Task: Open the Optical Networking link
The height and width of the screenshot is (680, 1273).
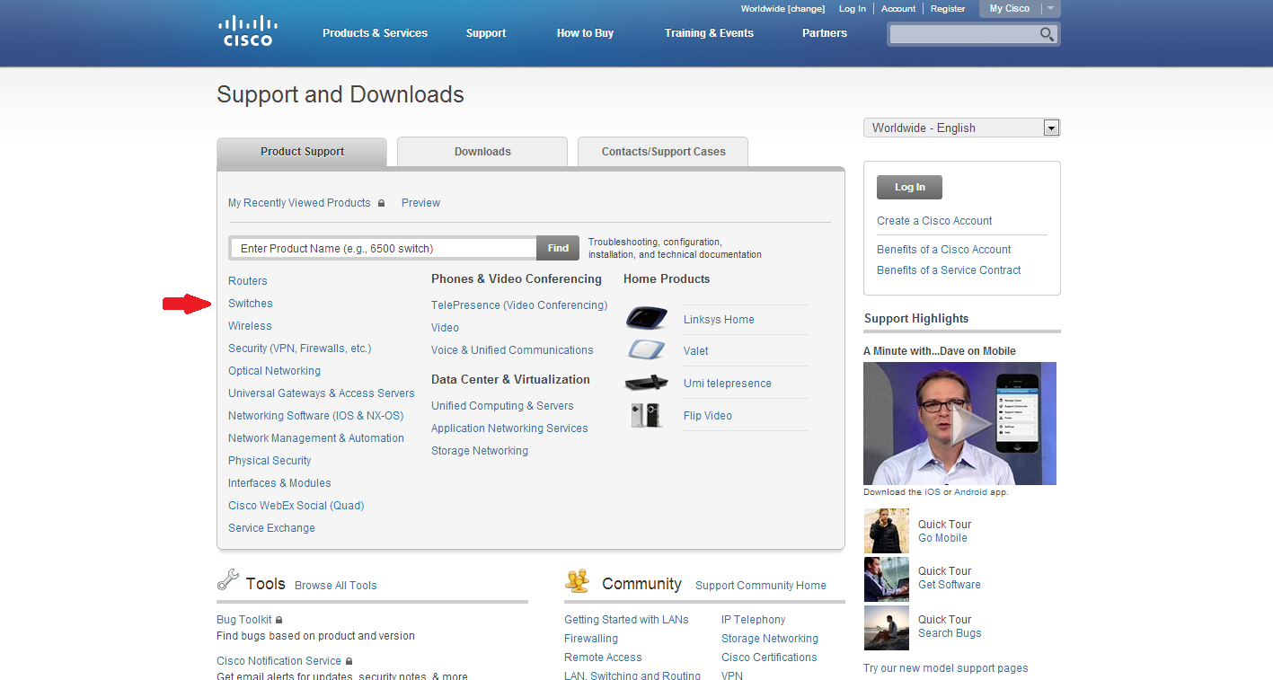Action: [x=274, y=371]
